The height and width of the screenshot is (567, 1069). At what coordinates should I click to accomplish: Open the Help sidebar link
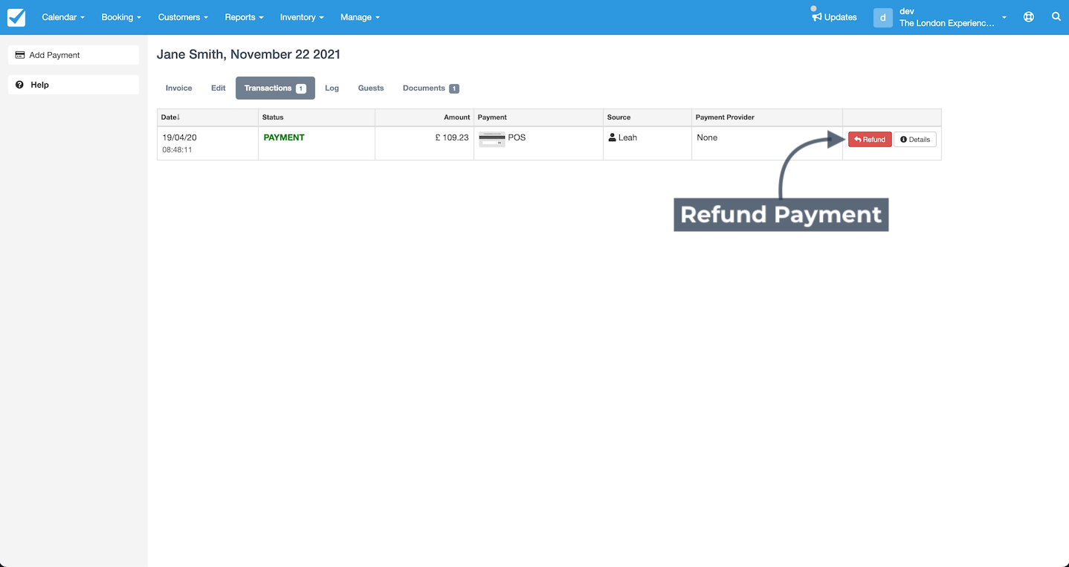click(74, 85)
